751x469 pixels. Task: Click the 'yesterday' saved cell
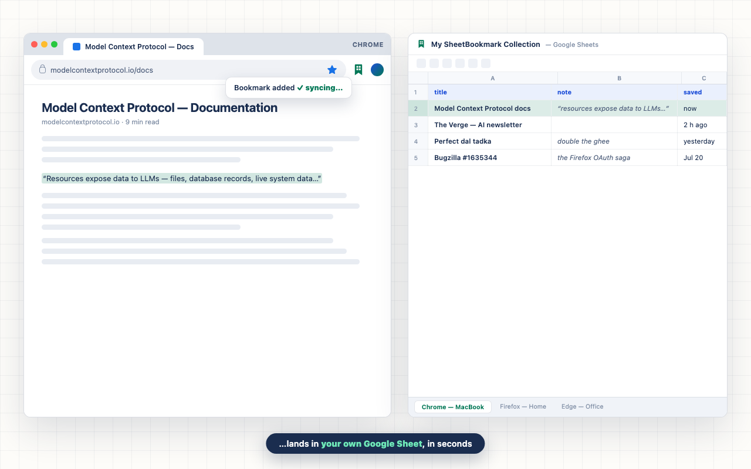click(x=702, y=141)
